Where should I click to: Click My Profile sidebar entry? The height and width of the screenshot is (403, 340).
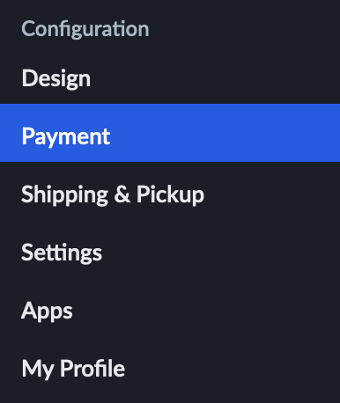[x=170, y=368]
